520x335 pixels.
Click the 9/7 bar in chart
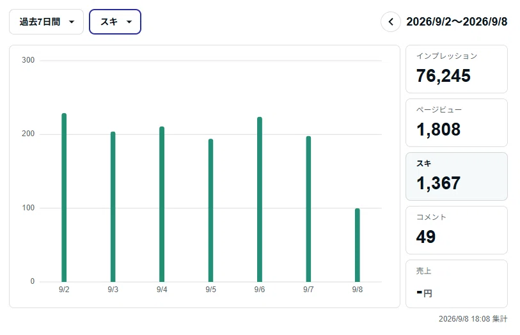[x=308, y=209]
